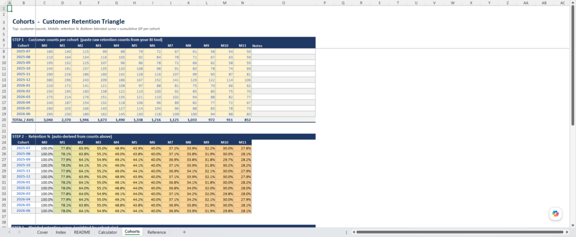576x237 pixels.
Task: Open the README sheet tab
Action: (x=82, y=233)
